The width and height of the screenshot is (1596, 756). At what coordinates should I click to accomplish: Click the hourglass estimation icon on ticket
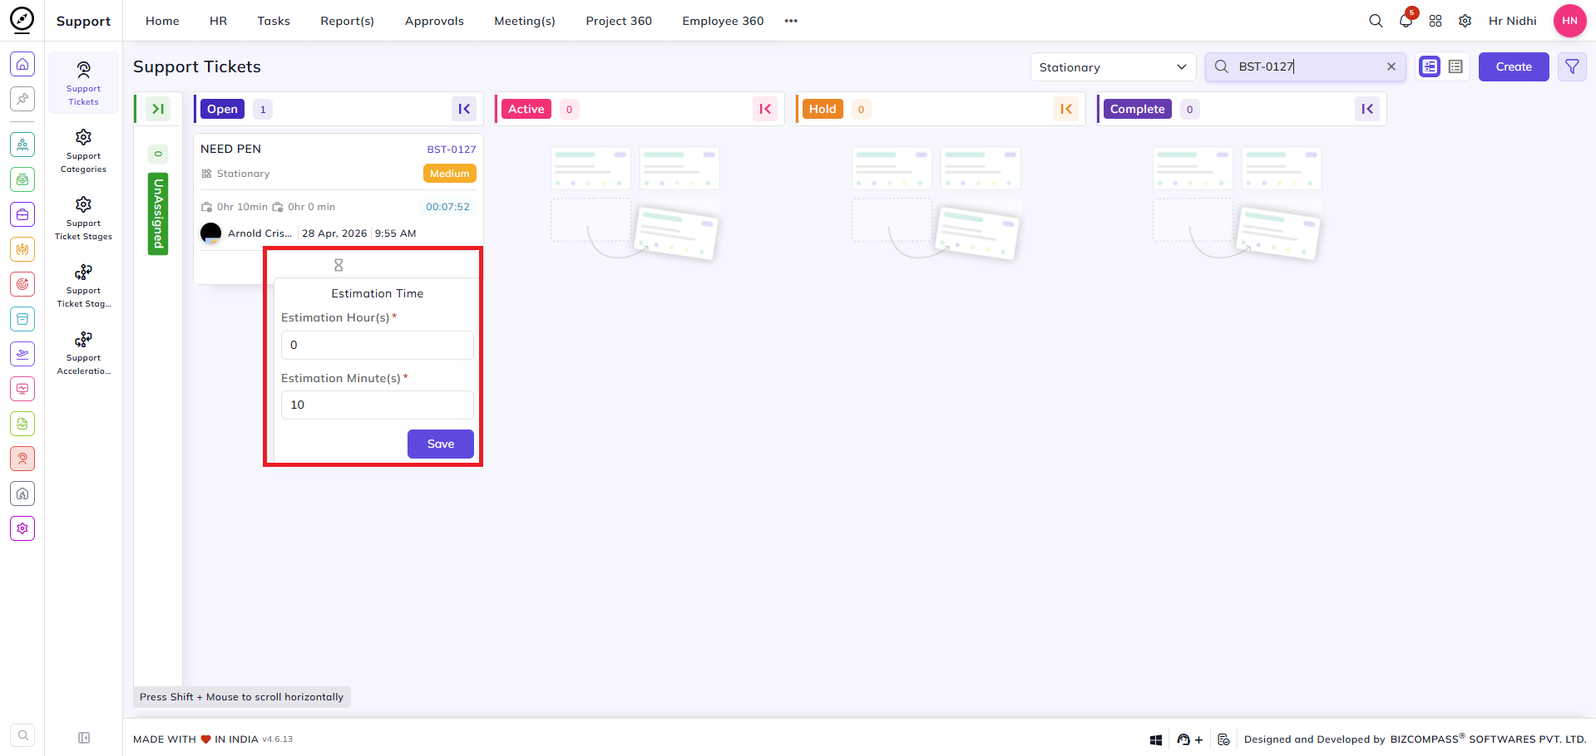point(338,265)
